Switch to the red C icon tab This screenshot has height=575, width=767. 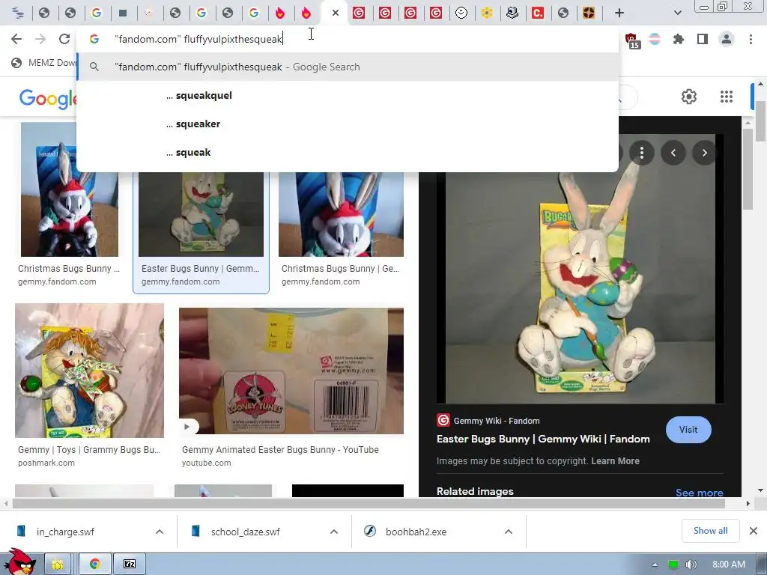click(x=538, y=13)
